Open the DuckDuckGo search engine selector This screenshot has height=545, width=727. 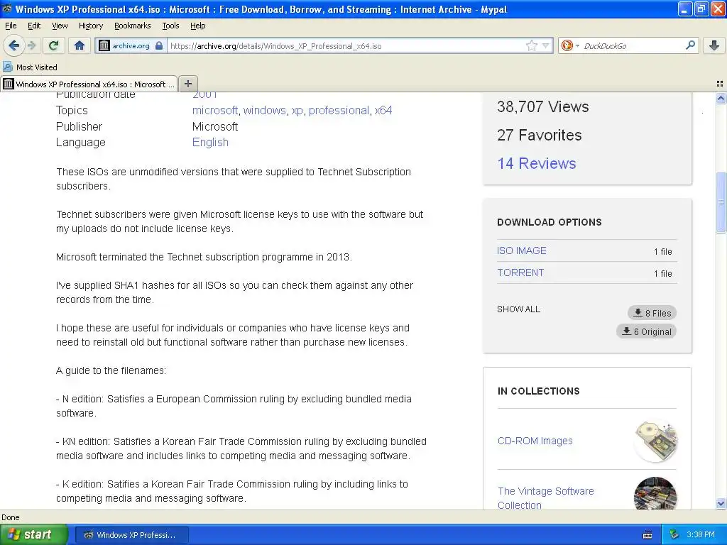pos(569,45)
